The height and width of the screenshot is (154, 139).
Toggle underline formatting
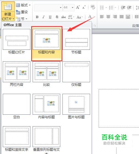coord(50,17)
